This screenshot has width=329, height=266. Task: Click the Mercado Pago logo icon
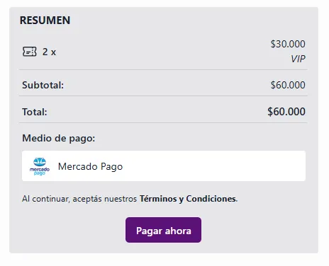[40, 166]
